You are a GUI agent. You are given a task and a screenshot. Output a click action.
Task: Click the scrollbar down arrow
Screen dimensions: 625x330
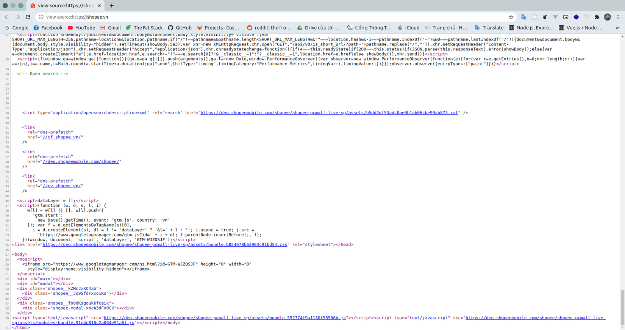[x=622, y=328]
